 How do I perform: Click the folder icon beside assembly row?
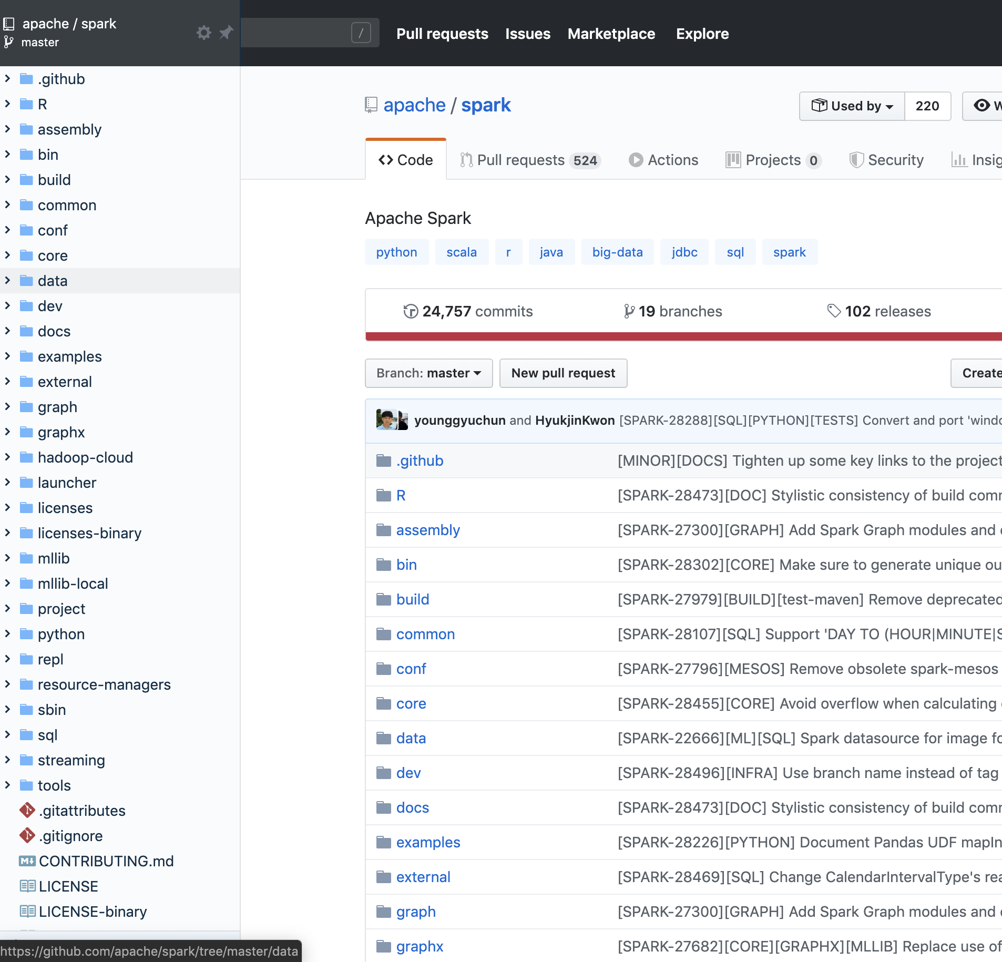(x=384, y=530)
